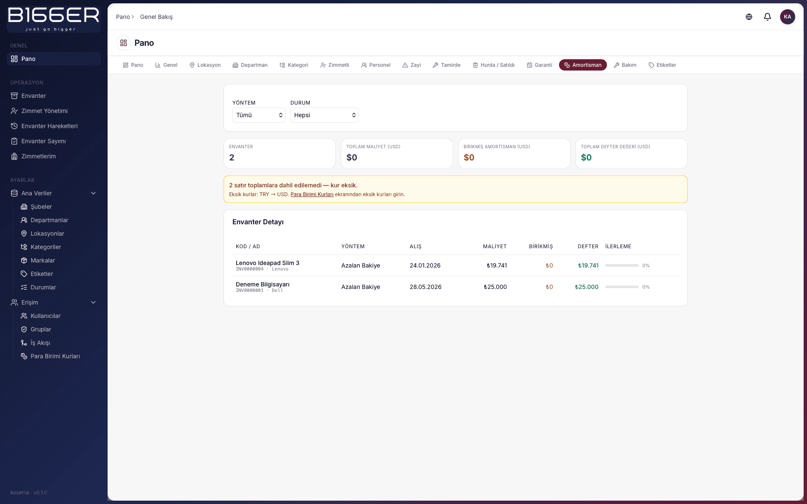Click the Ana Veriler database icon
Viewport: 807px width, 504px height.
click(x=14, y=193)
